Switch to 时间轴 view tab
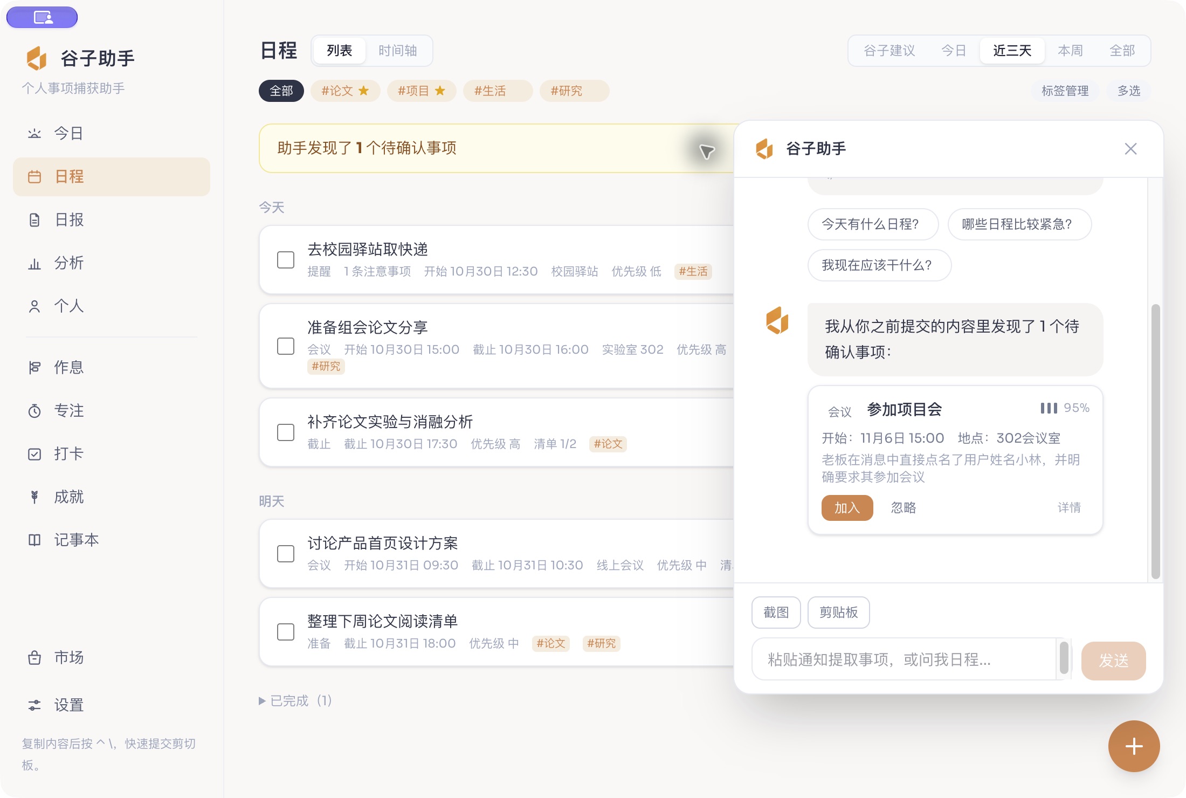Screen dimensions: 1186x798 [398, 51]
